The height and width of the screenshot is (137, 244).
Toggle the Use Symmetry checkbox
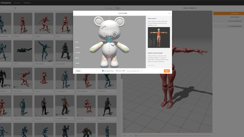pos(103,71)
